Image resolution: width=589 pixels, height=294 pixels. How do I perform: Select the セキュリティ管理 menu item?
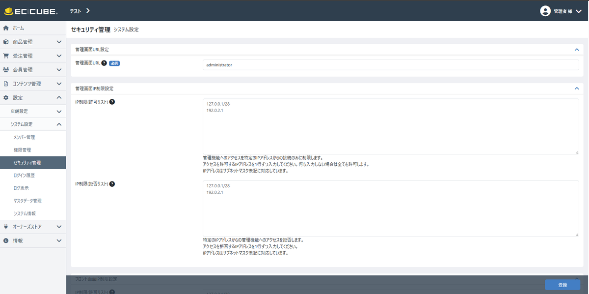click(x=33, y=163)
